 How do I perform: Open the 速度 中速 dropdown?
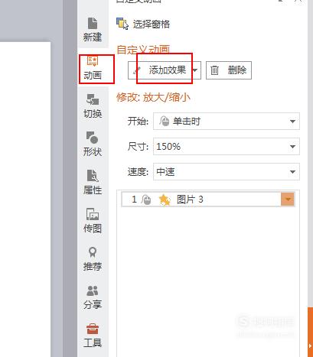(x=227, y=172)
